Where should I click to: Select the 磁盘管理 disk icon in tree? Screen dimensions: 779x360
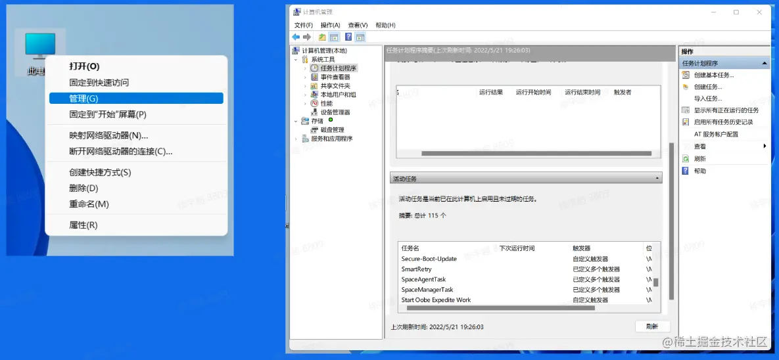coord(314,130)
